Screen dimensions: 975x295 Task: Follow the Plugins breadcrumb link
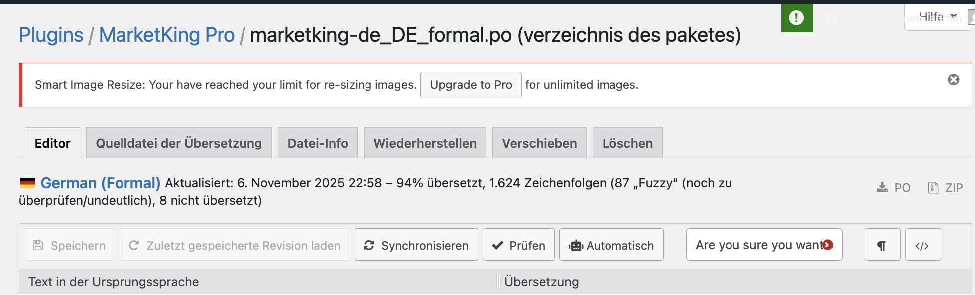(51, 35)
